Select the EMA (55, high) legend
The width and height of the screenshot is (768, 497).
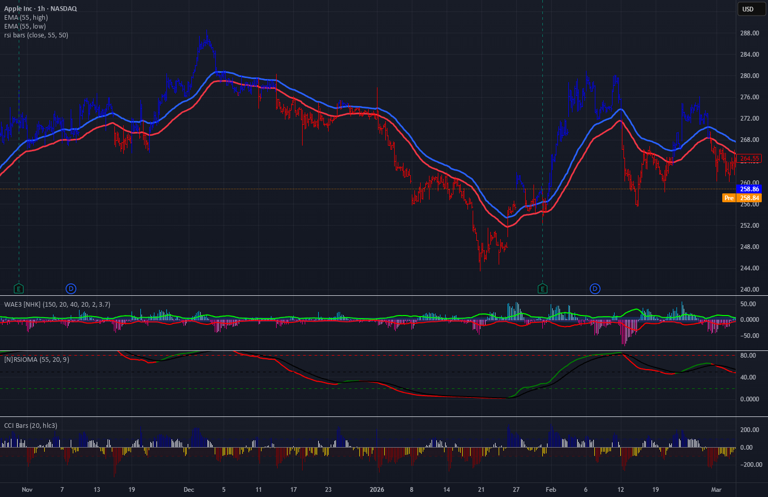click(x=26, y=17)
